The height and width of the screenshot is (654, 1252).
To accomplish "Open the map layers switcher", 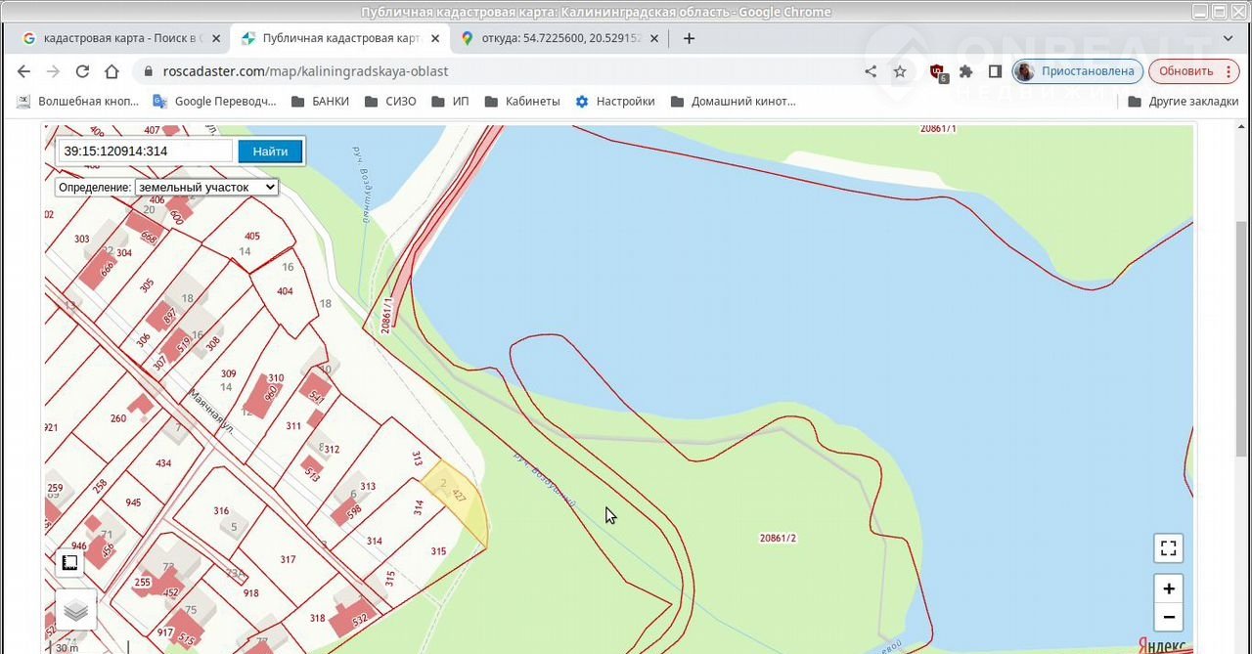I will click(x=75, y=610).
